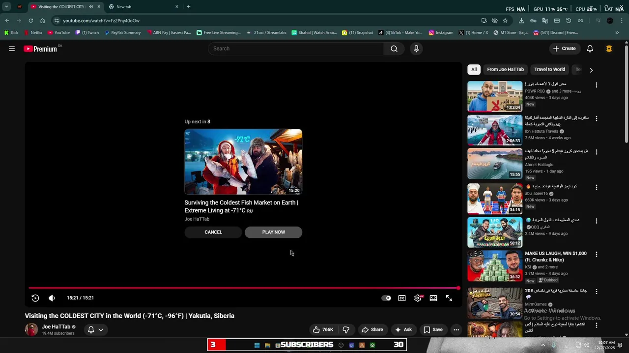Replay the video

(35, 298)
